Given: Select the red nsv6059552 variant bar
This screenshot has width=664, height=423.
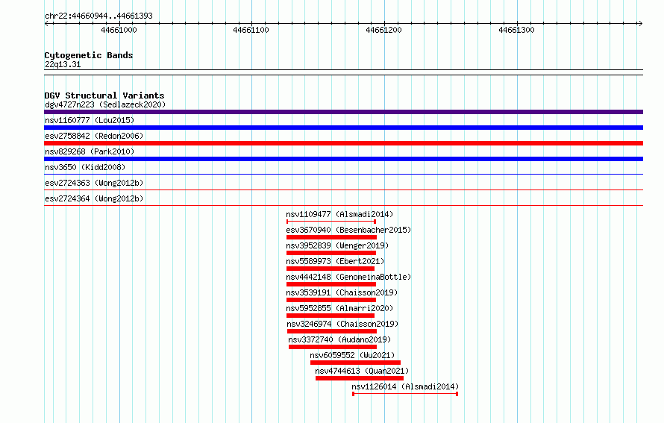Looking at the screenshot, I should pyautogui.click(x=355, y=363).
